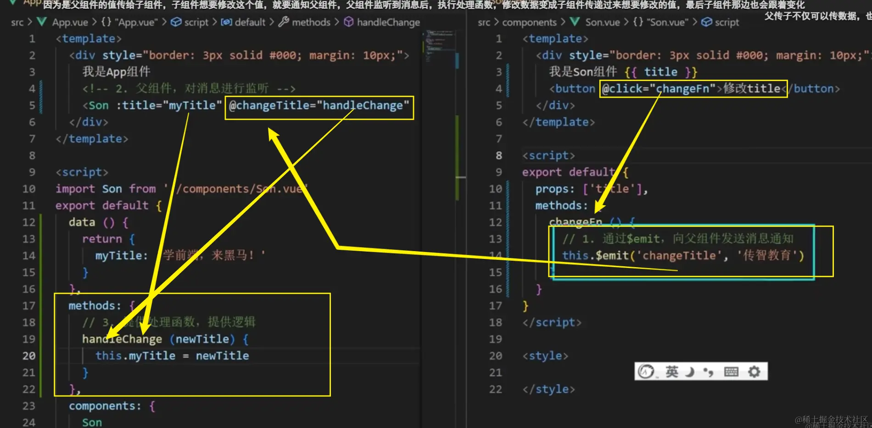Open the src breadcrumb of App.vue editor
The height and width of the screenshot is (428, 872).
coord(17,22)
